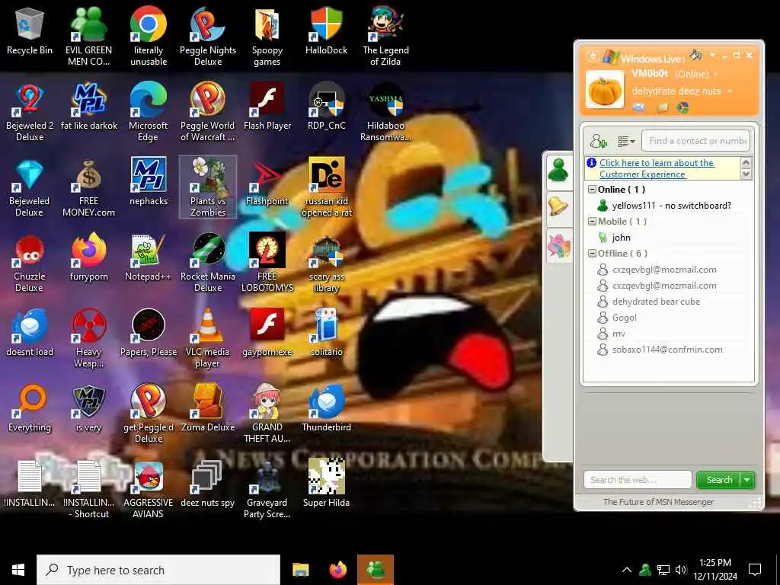Open the Recycle Bin desktop icon
780x585 pixels.
coord(30,32)
